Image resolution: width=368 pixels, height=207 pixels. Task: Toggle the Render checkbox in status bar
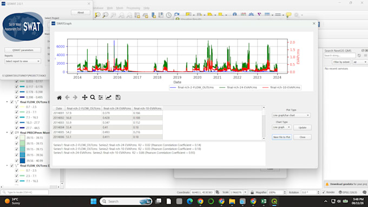[x=324, y=192]
